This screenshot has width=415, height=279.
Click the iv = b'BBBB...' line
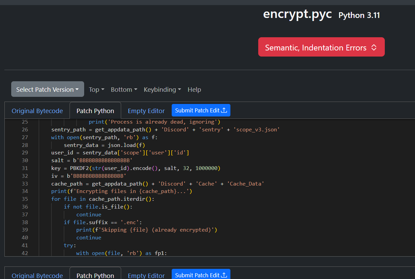[x=89, y=176]
